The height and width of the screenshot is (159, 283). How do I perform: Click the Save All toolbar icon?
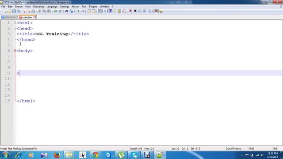19,11
